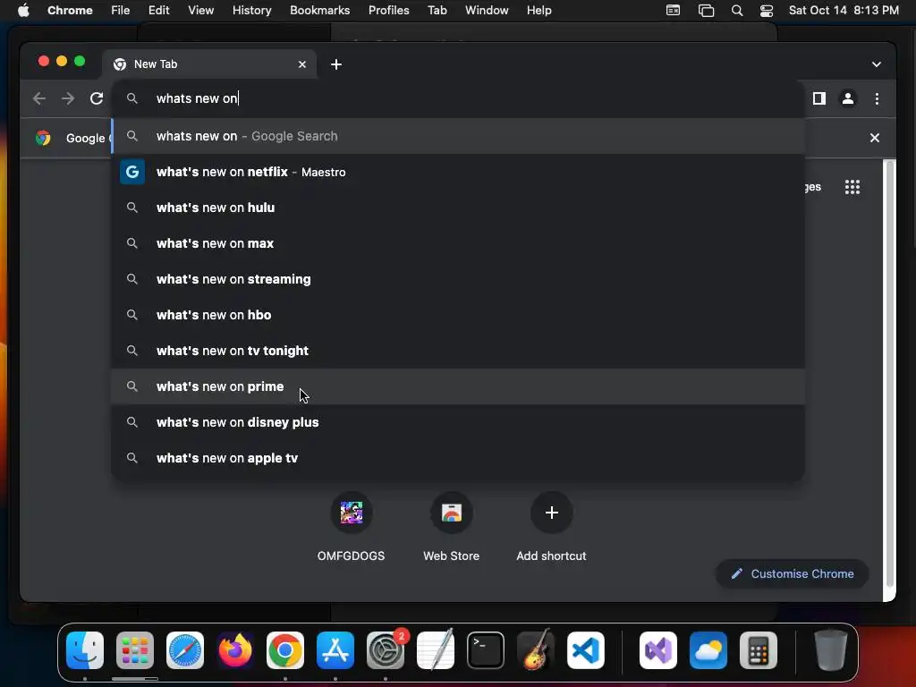
Task: Select suggestion what's new on max
Action: pos(458,243)
